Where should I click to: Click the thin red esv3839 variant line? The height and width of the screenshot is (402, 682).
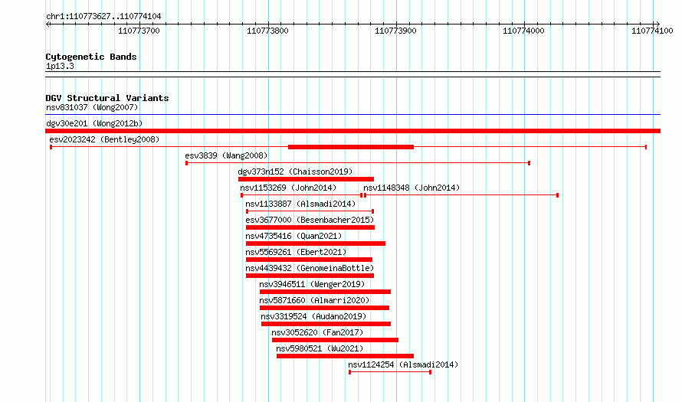(358, 163)
